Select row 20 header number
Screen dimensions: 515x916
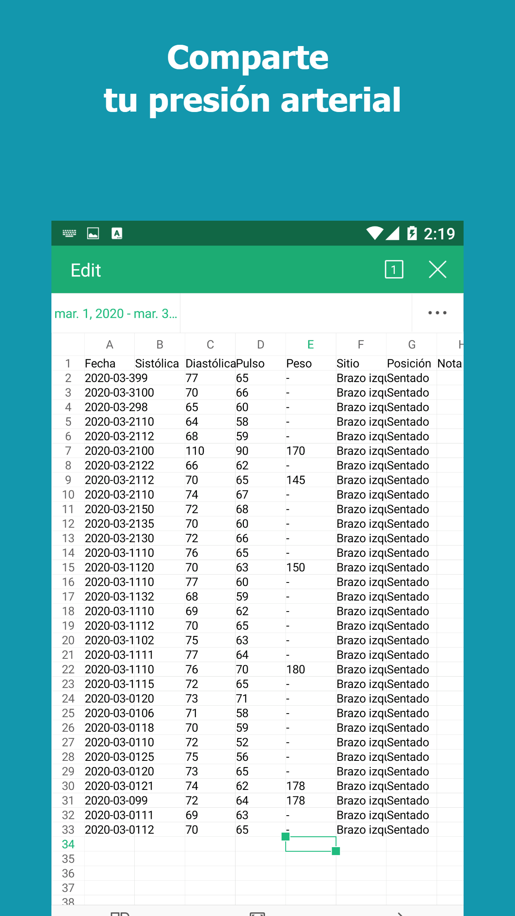[68, 640]
